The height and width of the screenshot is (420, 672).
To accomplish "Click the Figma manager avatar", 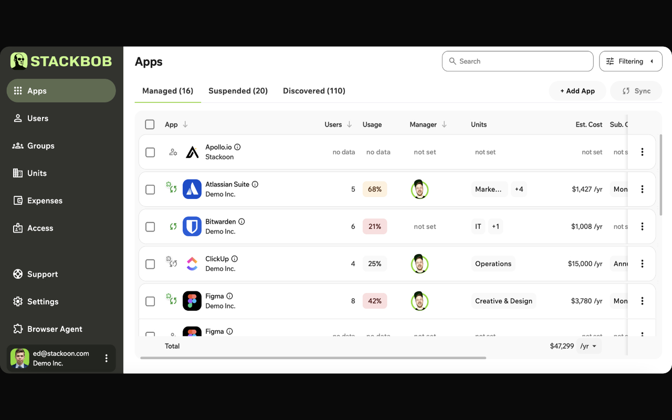I will coord(419,301).
